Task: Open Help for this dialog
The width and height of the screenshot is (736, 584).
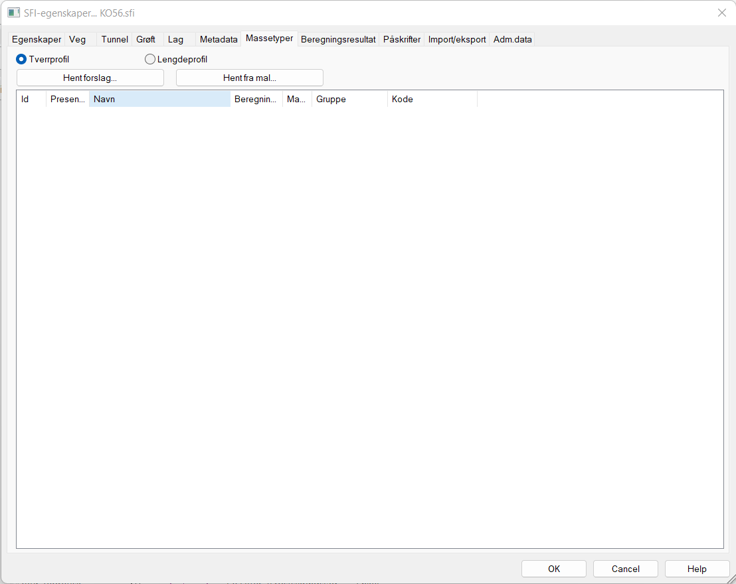Action: click(x=697, y=569)
